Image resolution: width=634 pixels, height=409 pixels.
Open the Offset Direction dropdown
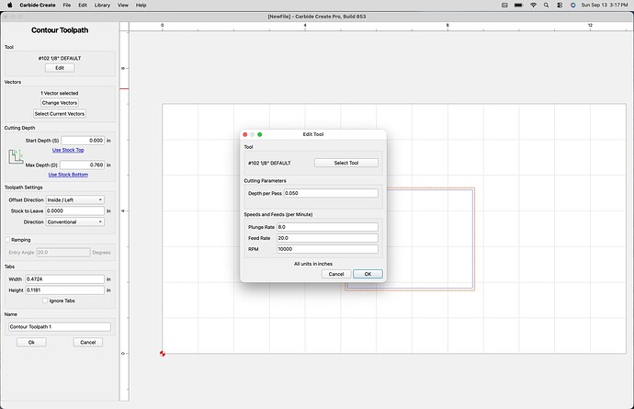[x=74, y=199]
